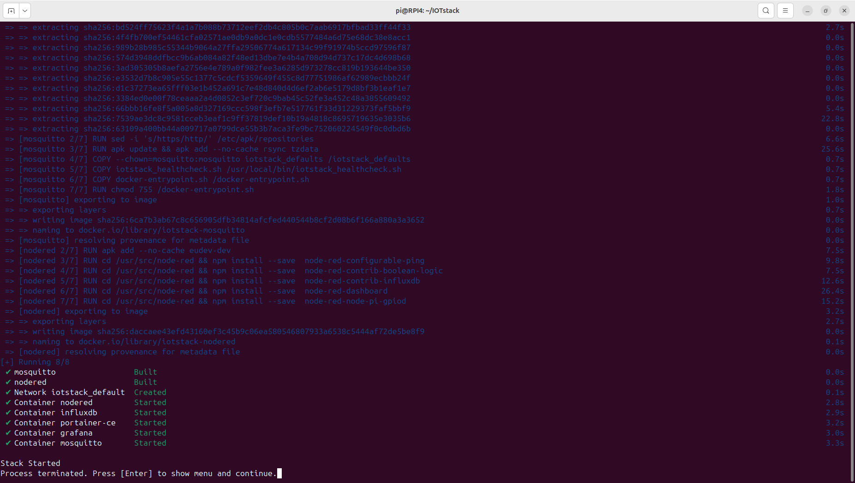Expand the new tab dropdown arrow
The image size is (855, 483).
point(25,11)
